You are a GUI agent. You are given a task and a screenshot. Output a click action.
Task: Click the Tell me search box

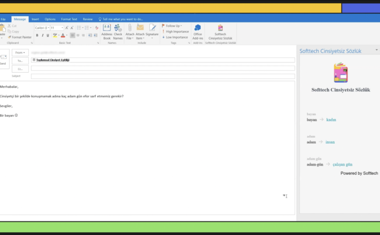pyautogui.click(x=121, y=19)
